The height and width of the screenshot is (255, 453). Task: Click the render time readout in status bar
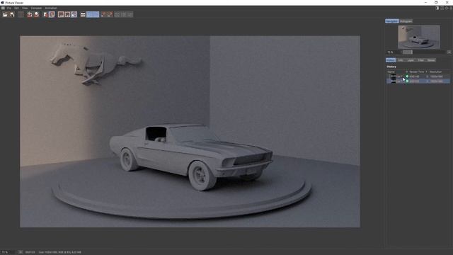pyautogui.click(x=30, y=252)
